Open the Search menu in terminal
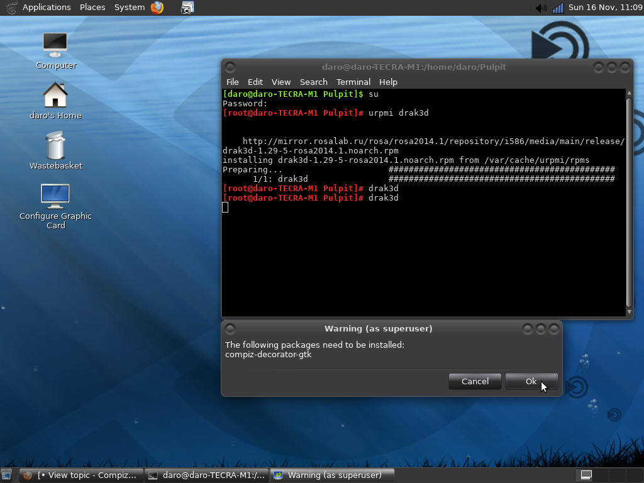Viewport: 644px width, 483px height. pyautogui.click(x=313, y=82)
